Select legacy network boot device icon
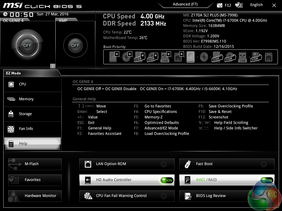282x211 pixels. (x=269, y=57)
